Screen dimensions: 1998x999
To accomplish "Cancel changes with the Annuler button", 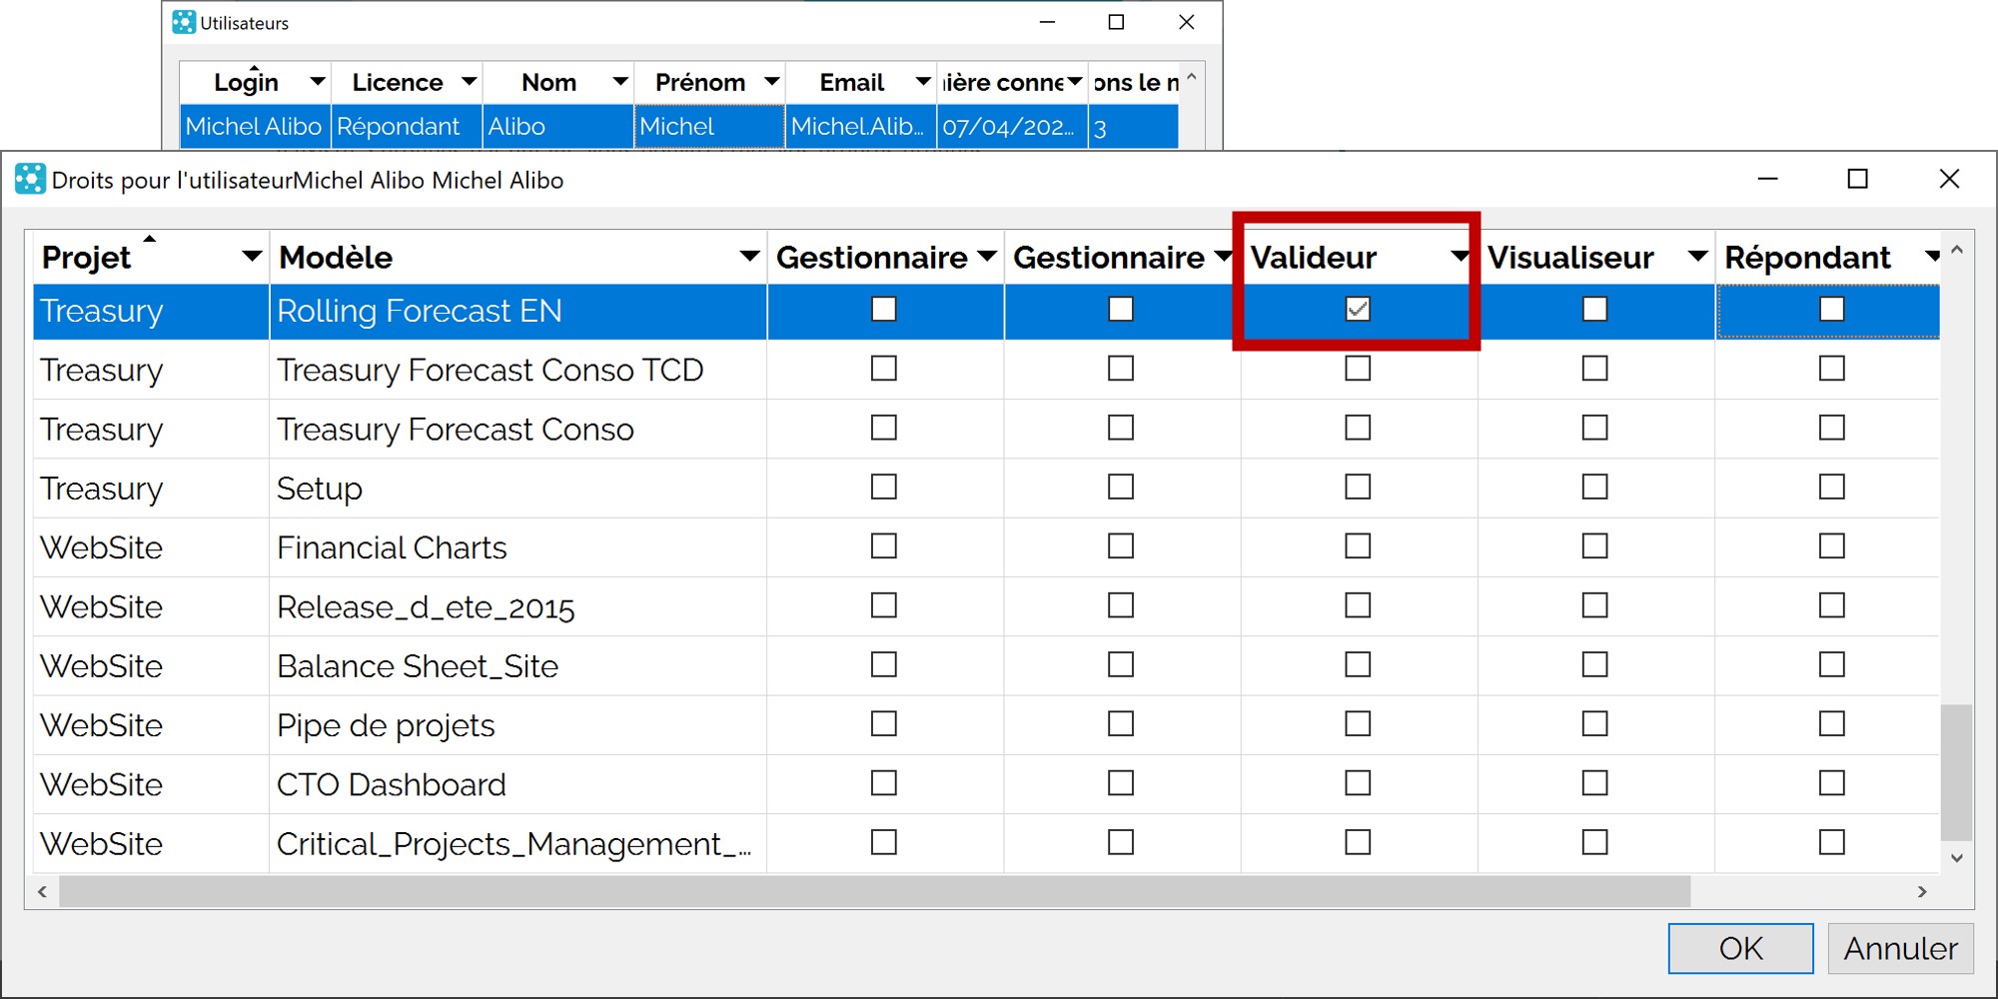I will point(1901,948).
